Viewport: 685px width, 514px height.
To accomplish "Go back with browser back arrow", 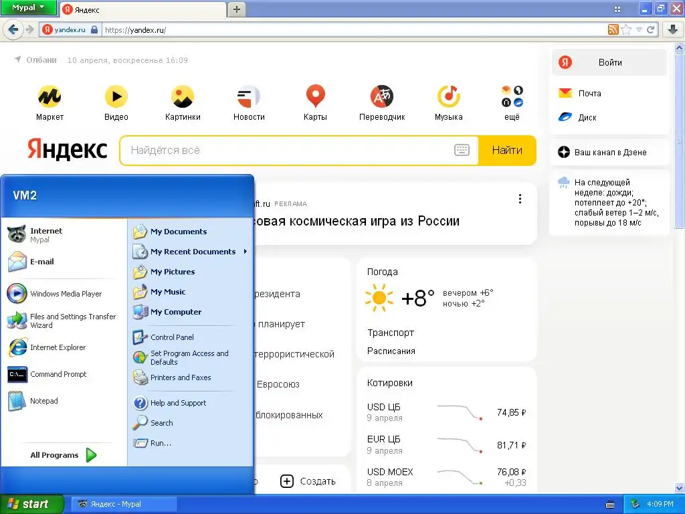I will [x=13, y=29].
